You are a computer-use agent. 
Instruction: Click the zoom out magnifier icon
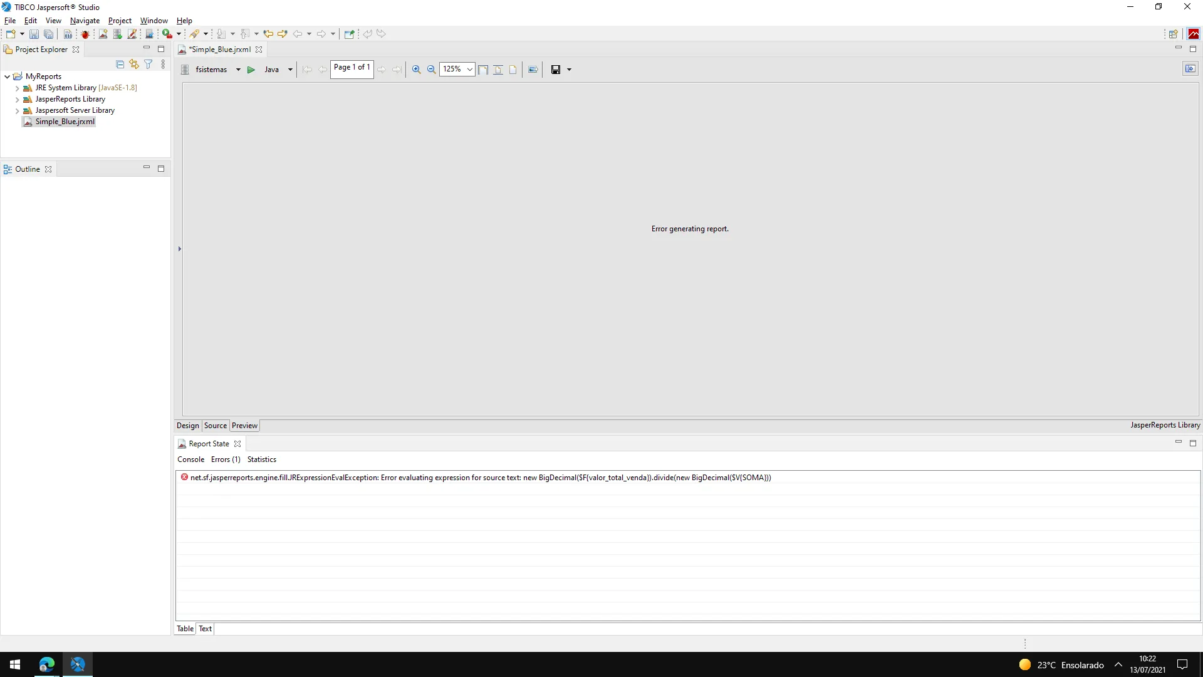coord(431,70)
